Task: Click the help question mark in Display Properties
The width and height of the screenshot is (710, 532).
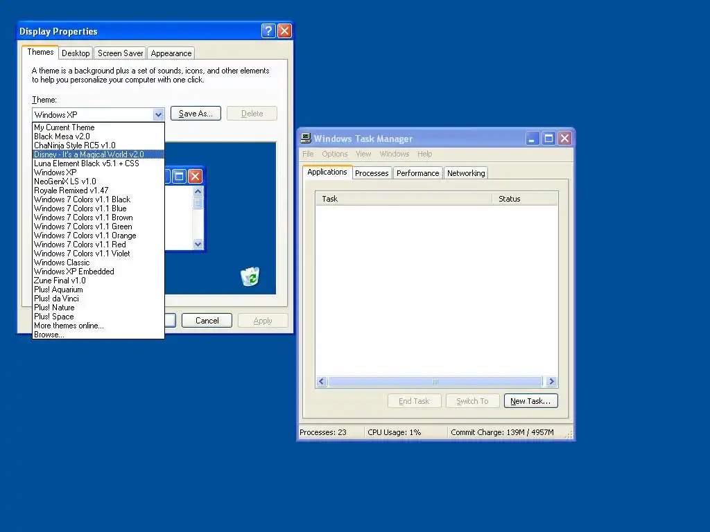Action: [268, 30]
